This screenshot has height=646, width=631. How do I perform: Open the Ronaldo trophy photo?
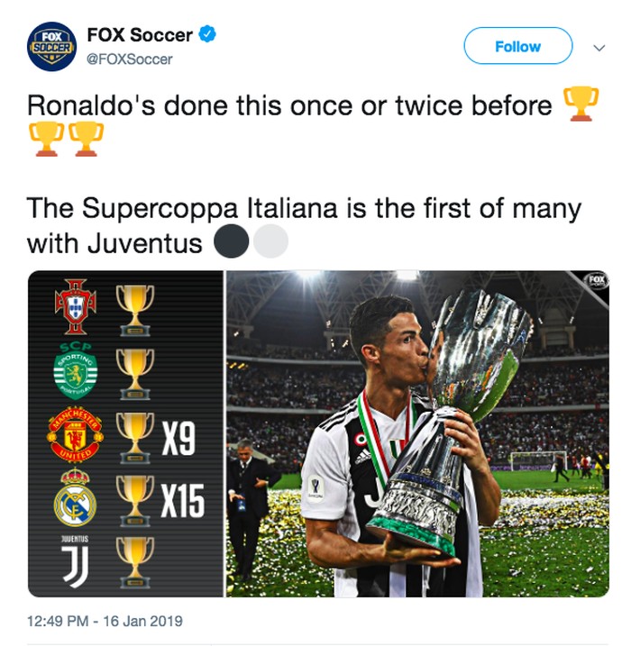417,433
